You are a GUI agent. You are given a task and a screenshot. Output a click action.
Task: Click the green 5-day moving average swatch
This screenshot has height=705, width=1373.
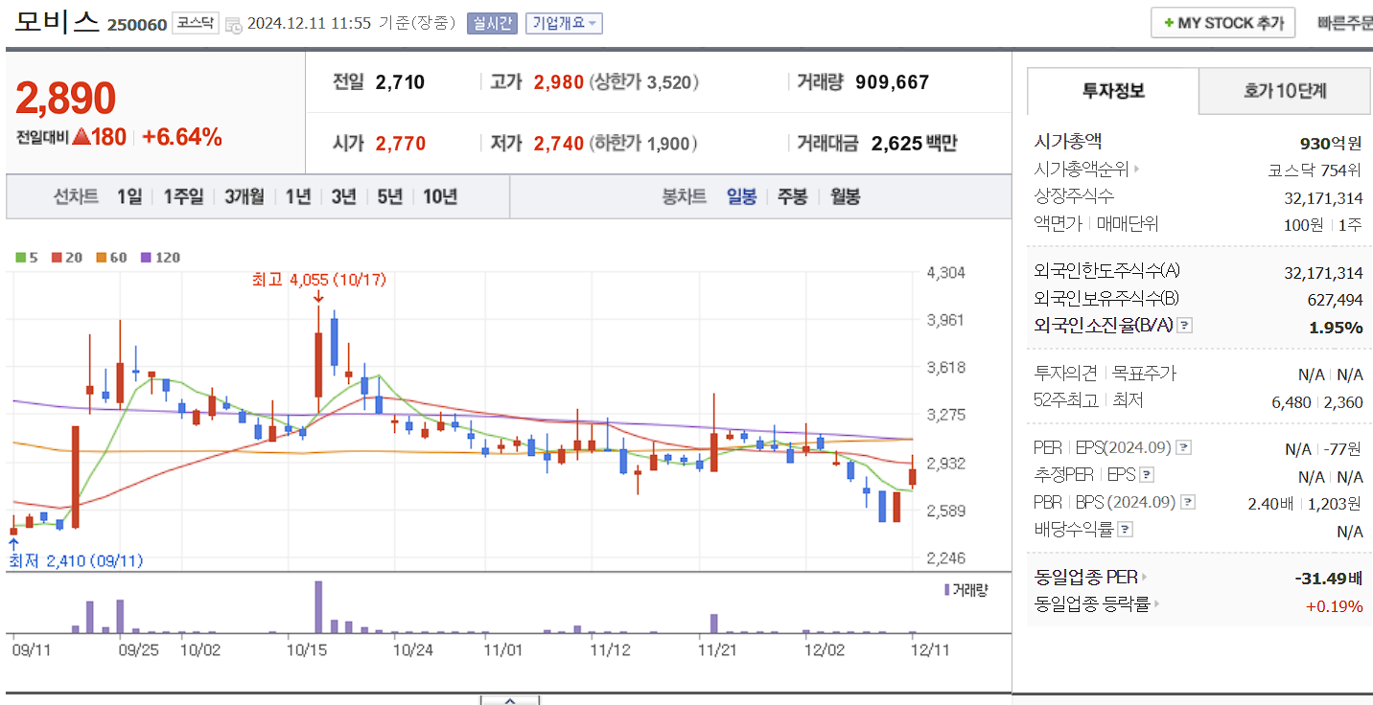click(x=20, y=257)
